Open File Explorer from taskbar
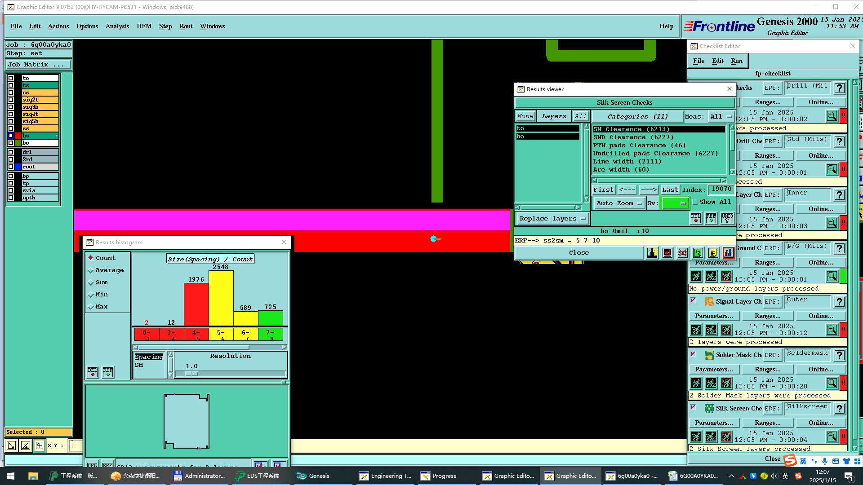Image resolution: width=863 pixels, height=485 pixels. coord(33,476)
